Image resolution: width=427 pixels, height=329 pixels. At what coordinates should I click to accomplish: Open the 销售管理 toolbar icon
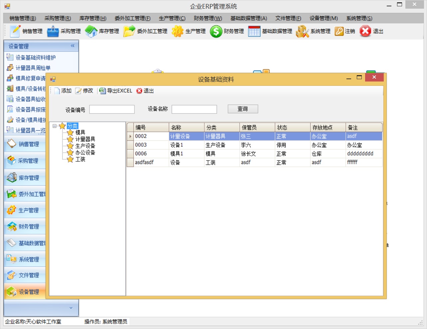pos(15,31)
